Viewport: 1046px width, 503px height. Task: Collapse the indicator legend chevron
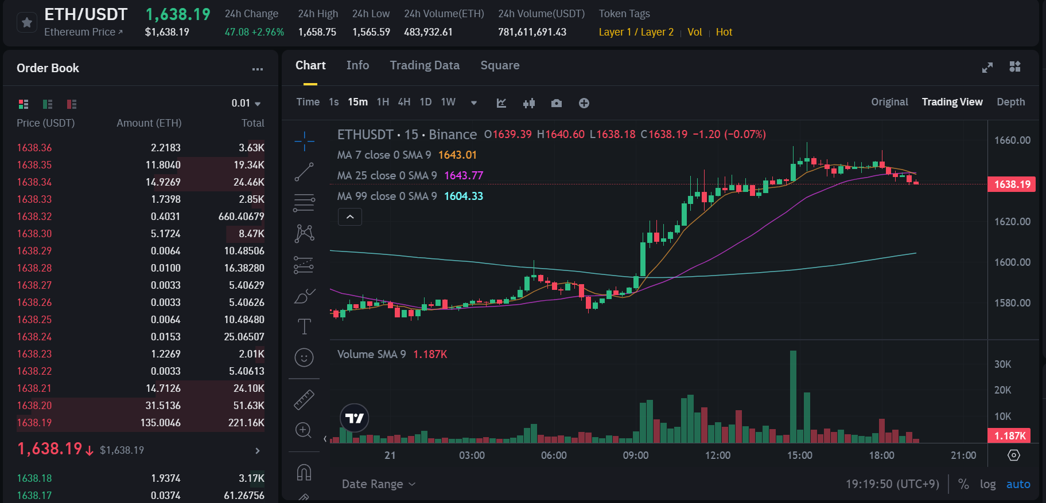tap(350, 217)
